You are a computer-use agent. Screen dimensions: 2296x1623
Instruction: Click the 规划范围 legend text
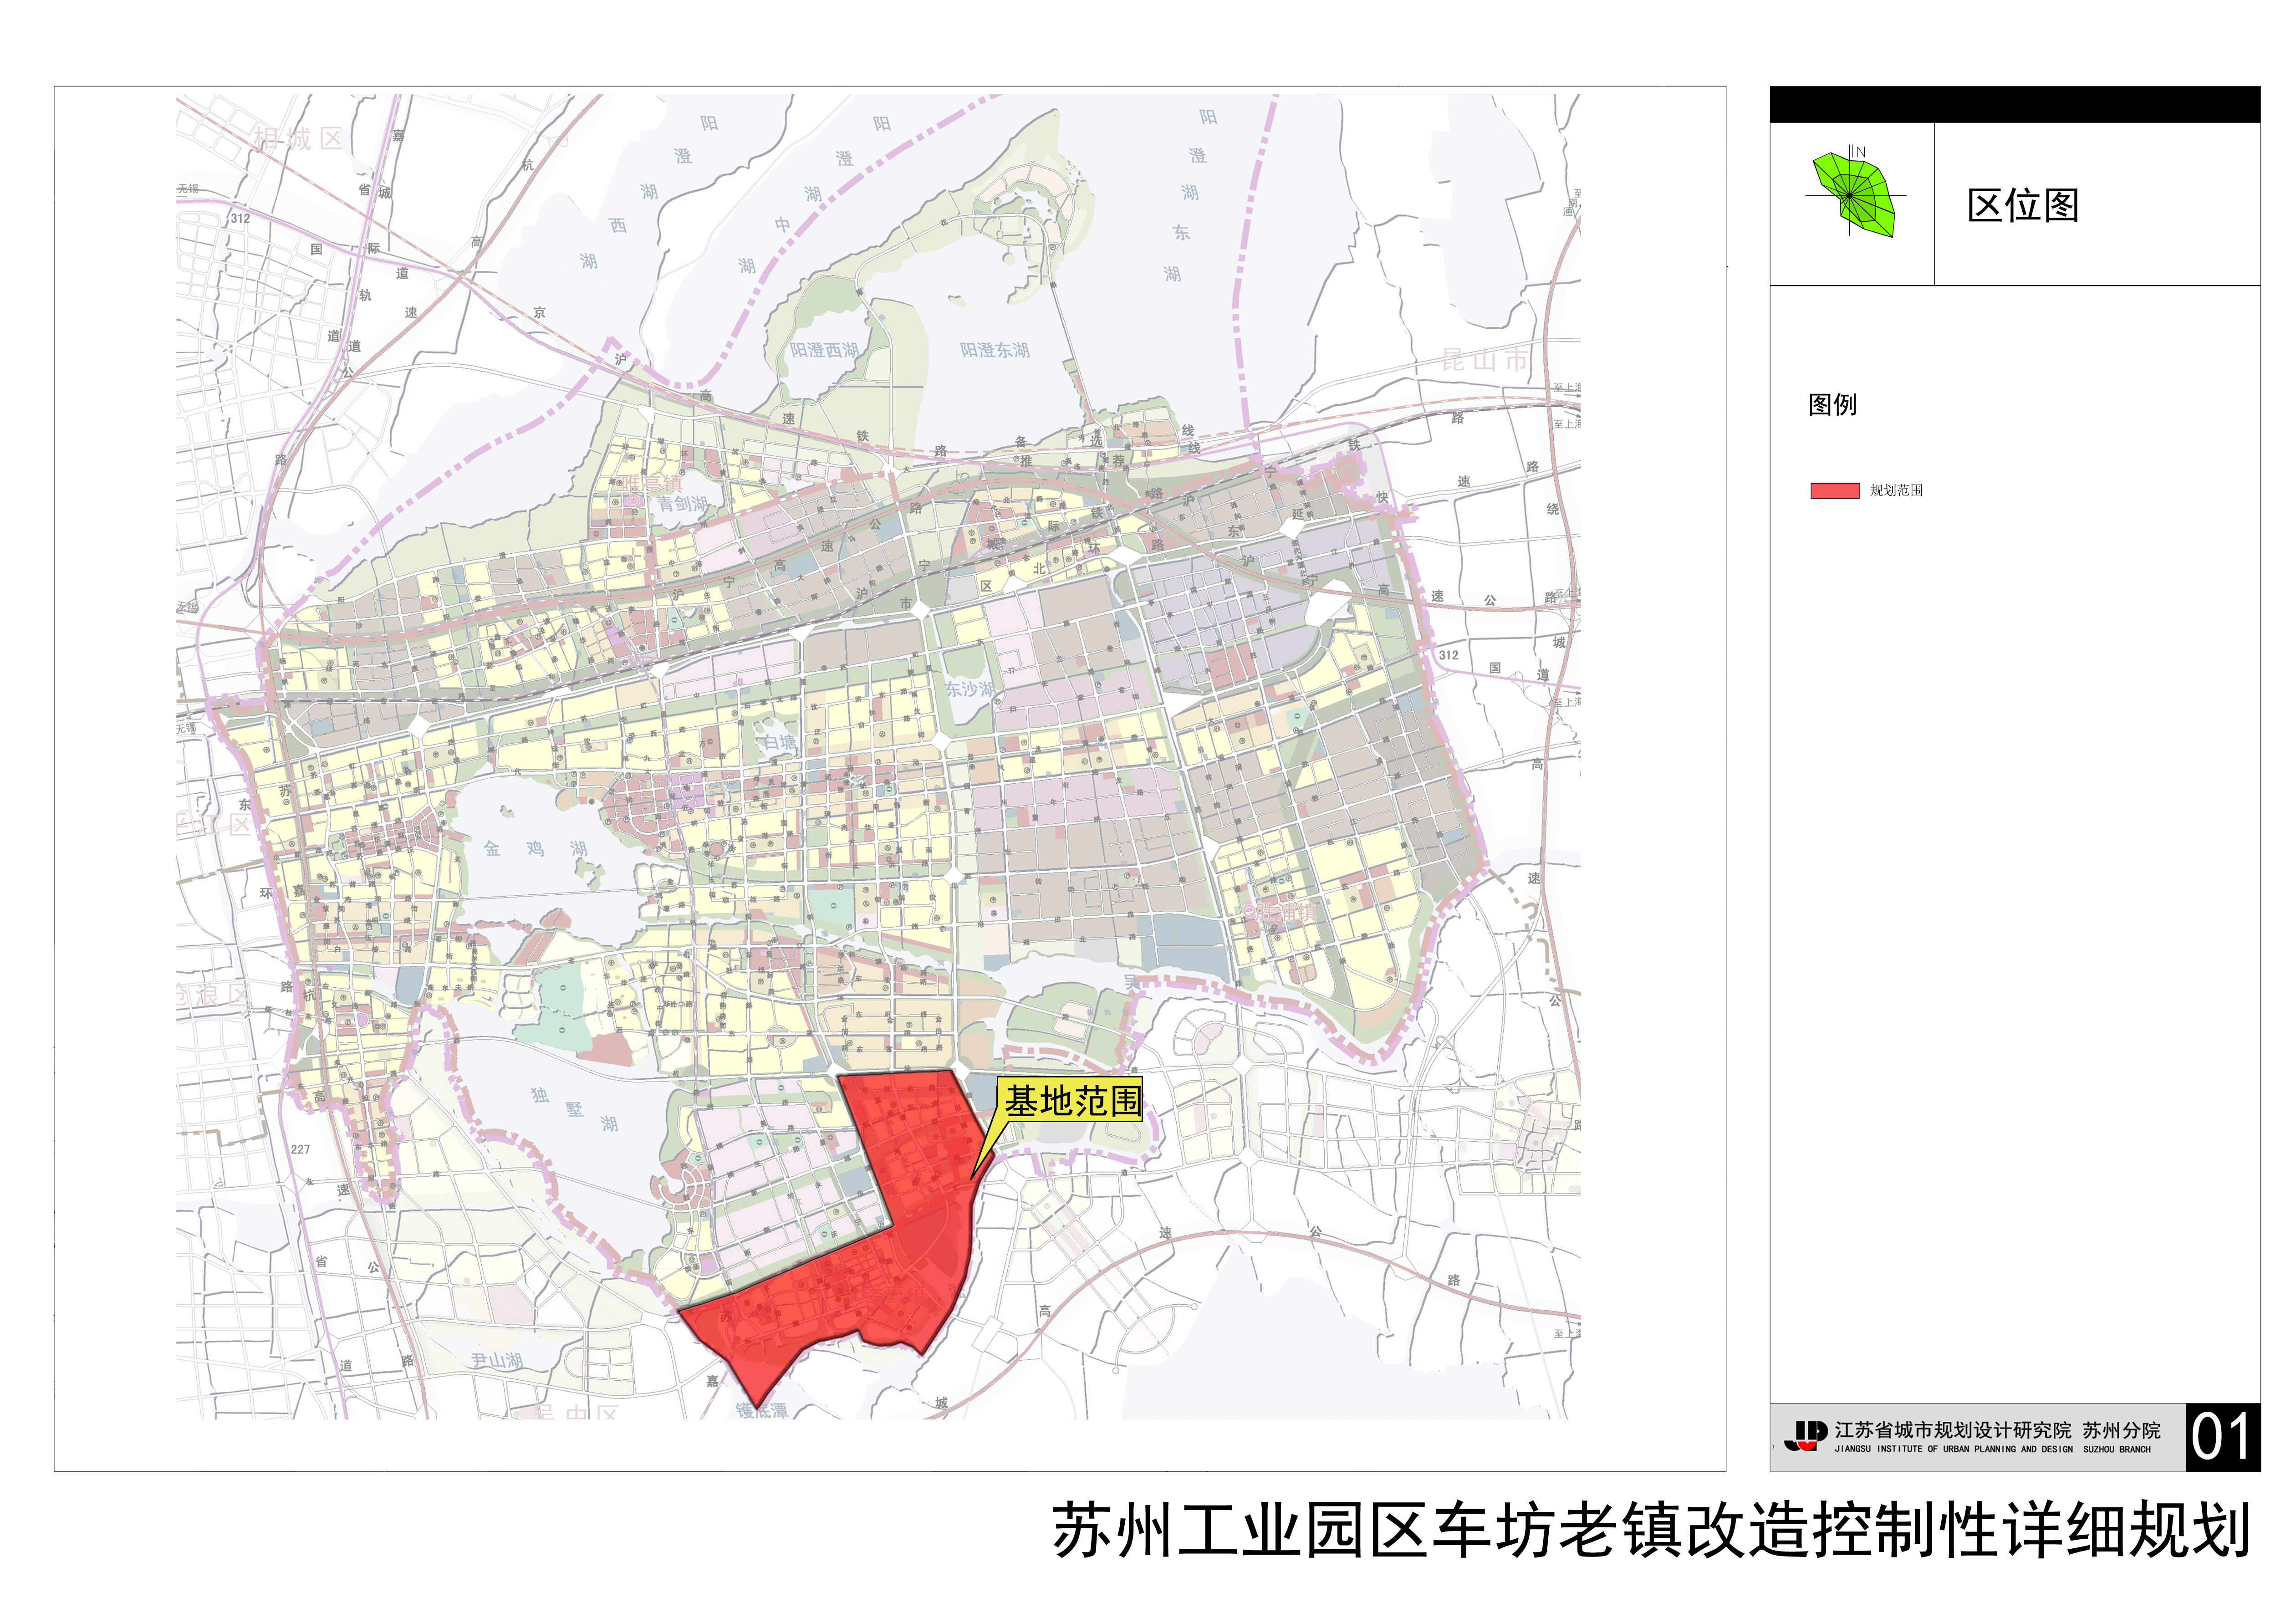tap(1896, 490)
